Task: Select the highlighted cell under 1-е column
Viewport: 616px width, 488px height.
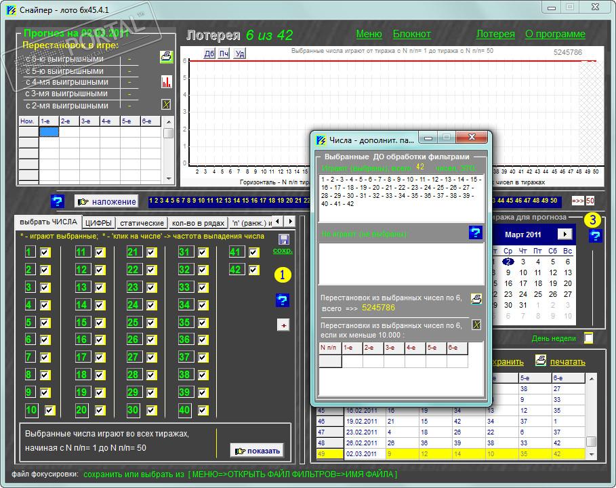Action: tap(49, 131)
